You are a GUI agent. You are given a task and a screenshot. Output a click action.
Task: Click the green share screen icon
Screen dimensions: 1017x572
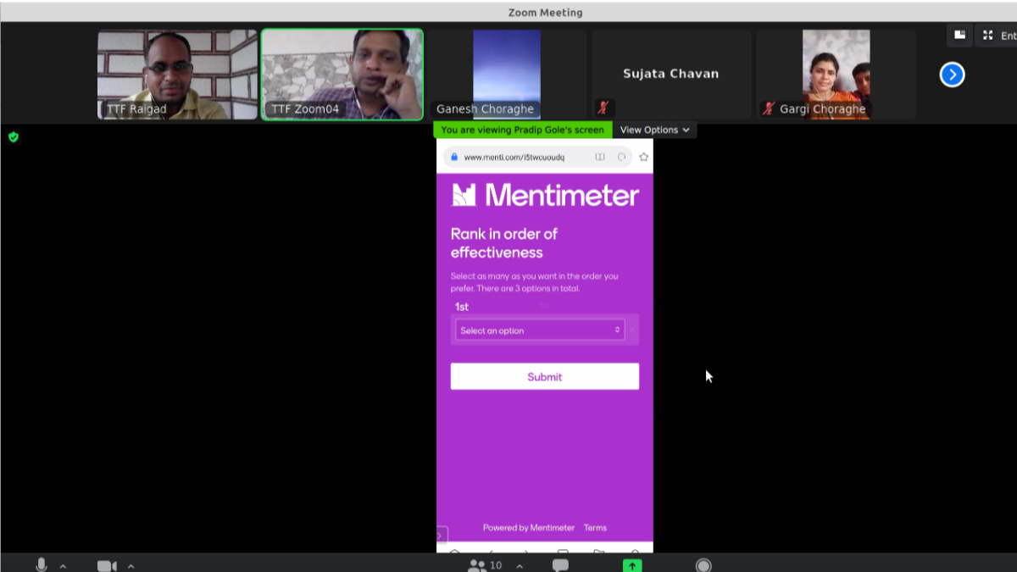[632, 565]
